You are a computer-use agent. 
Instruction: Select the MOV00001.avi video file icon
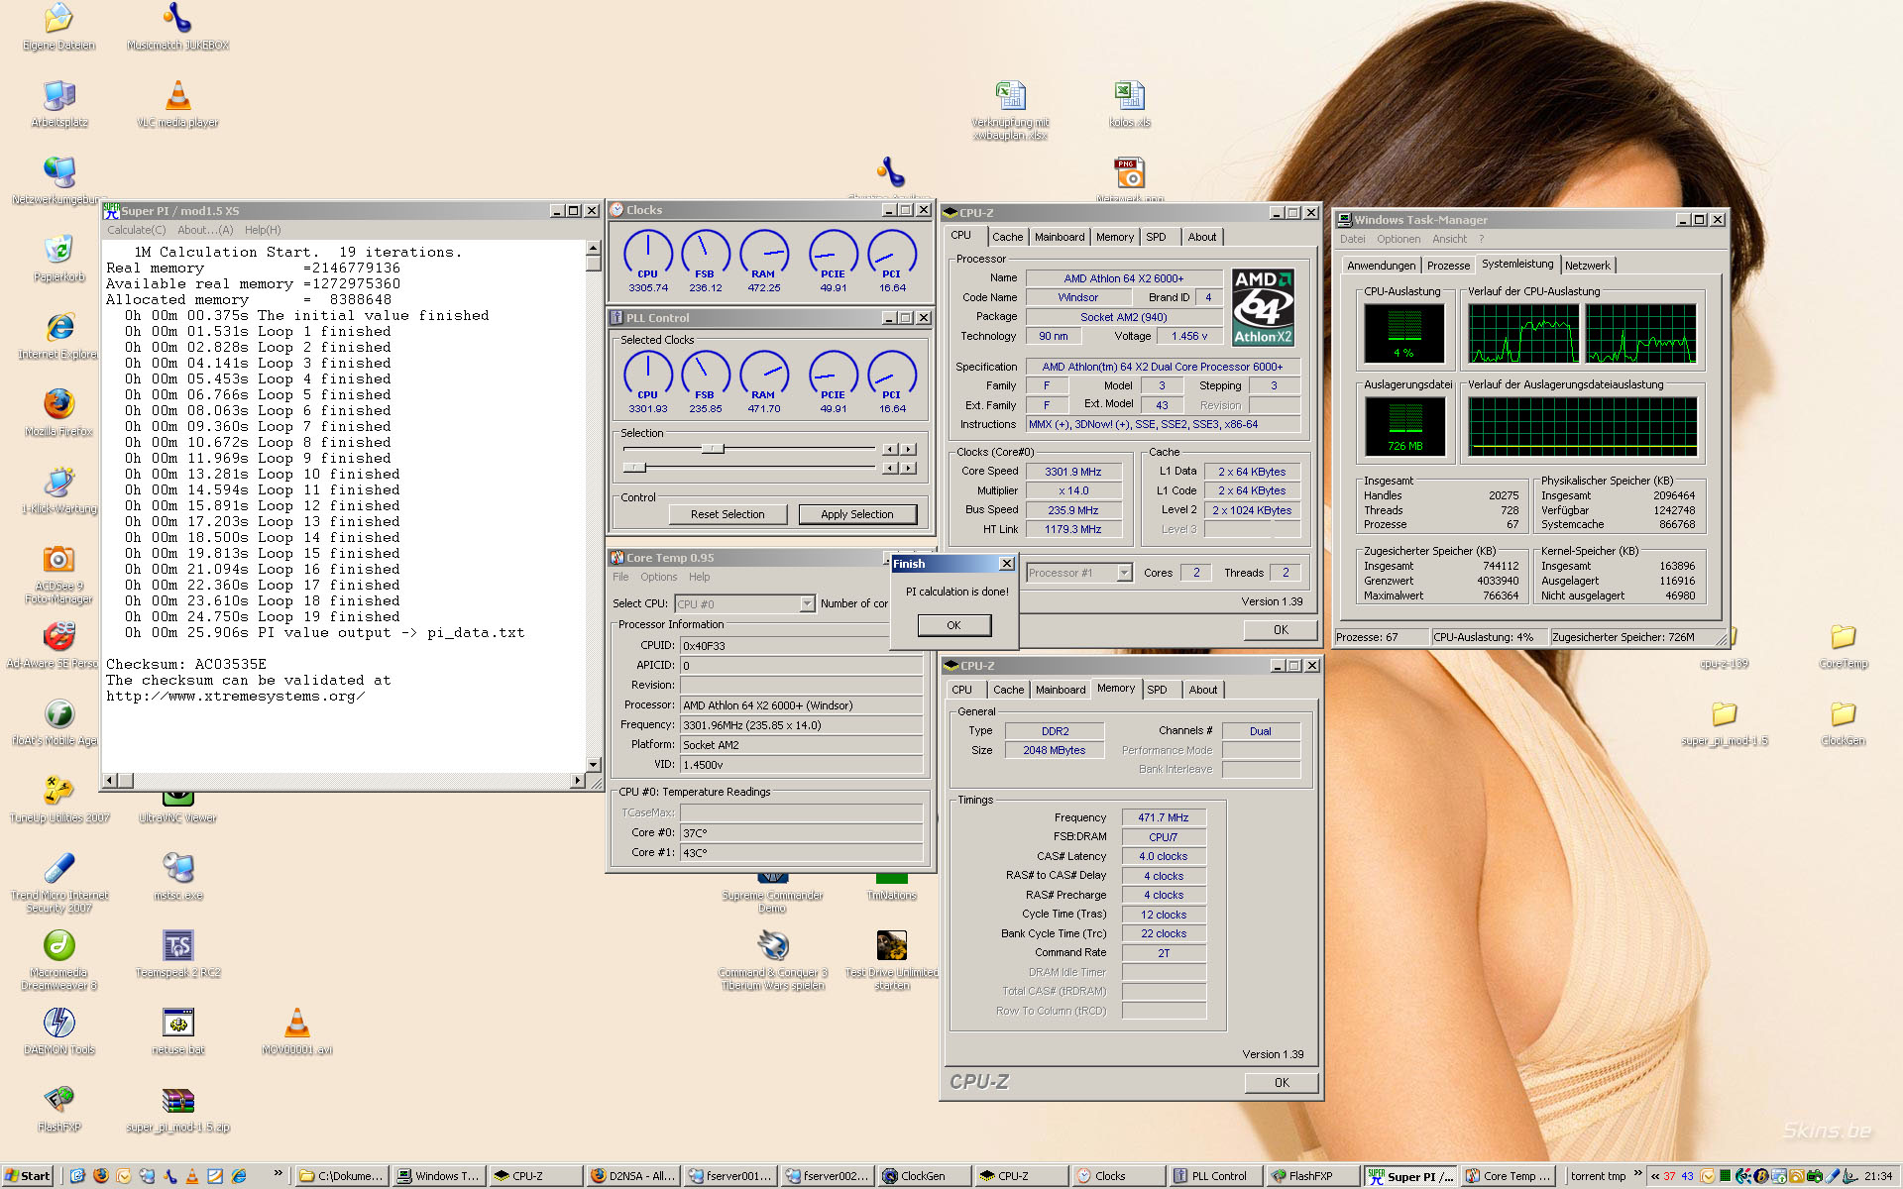[x=296, y=1031]
